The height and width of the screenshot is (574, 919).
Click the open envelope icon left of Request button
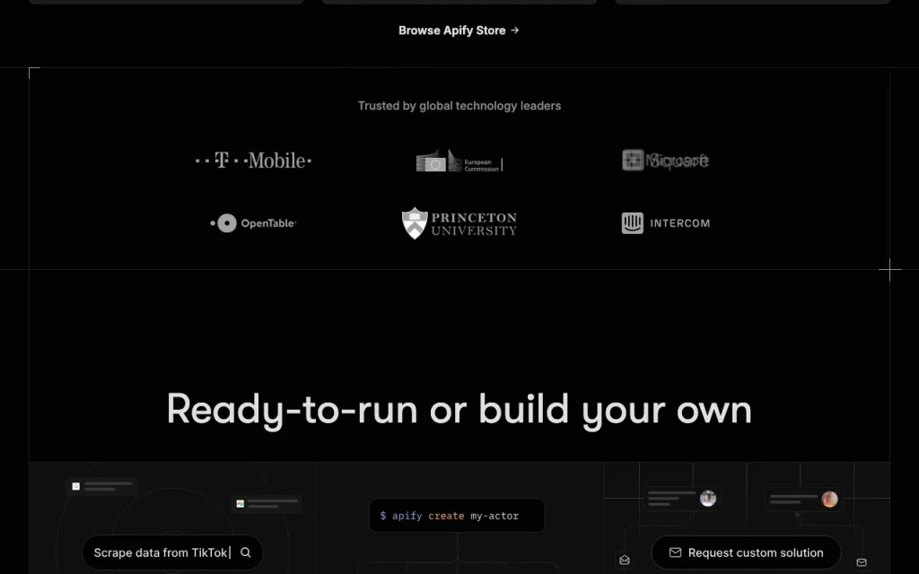coord(625,561)
